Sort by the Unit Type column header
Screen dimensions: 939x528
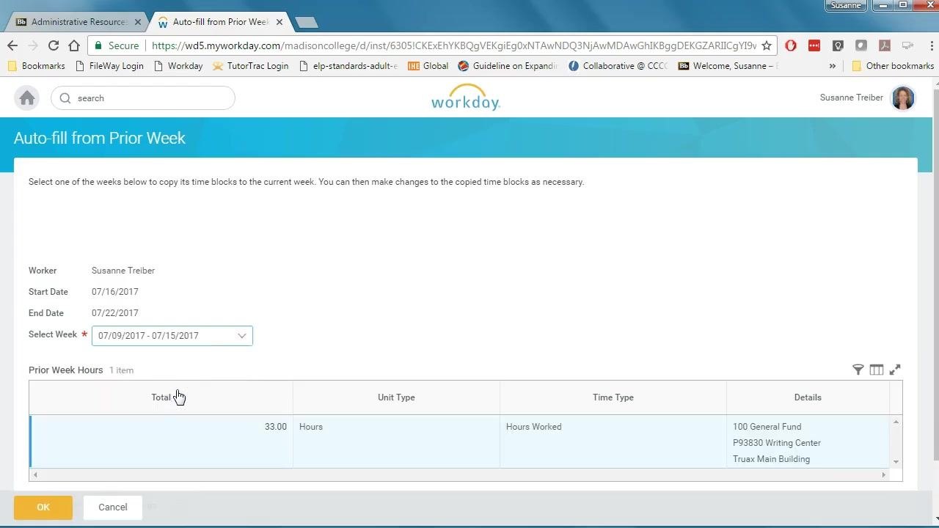click(x=396, y=397)
